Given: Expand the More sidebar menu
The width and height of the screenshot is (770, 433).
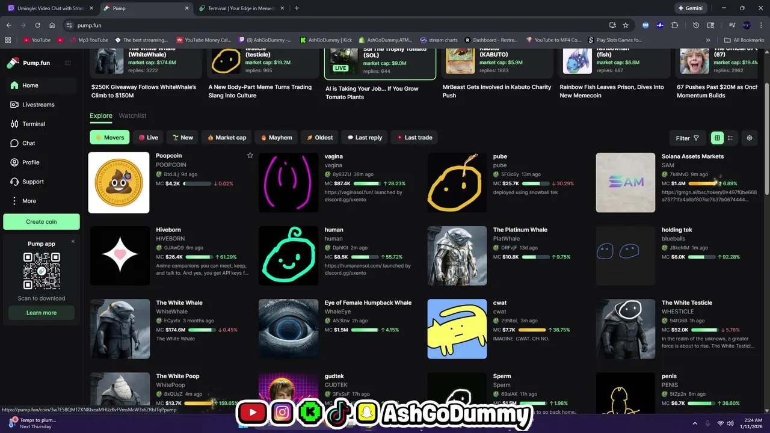Looking at the screenshot, I should coord(41,201).
